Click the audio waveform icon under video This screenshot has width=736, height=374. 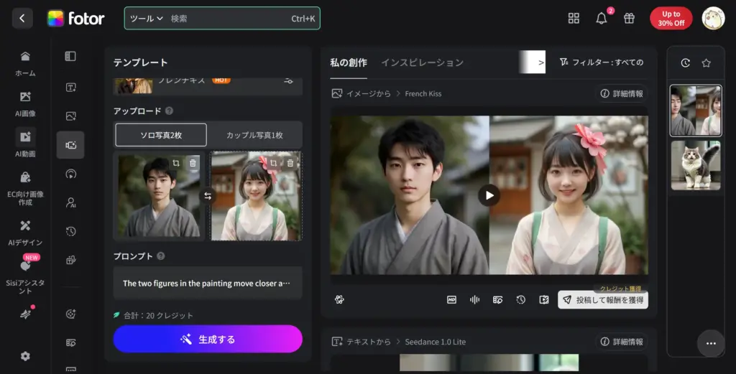474,299
